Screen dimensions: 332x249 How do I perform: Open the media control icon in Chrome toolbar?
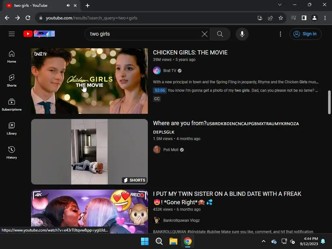point(293,18)
